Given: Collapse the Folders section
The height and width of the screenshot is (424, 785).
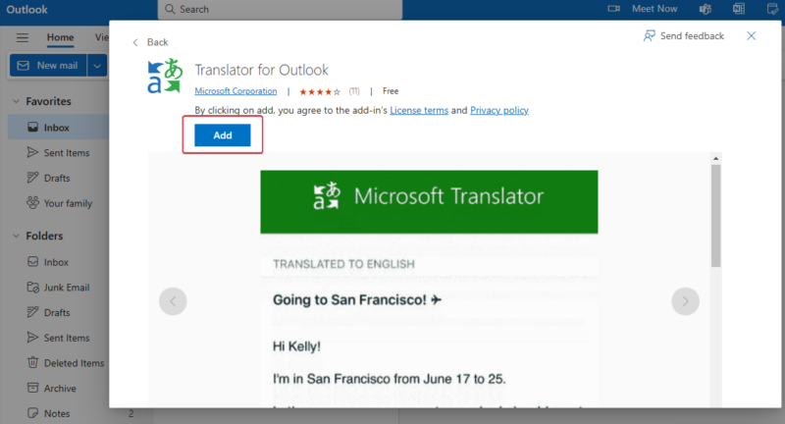Looking at the screenshot, I should point(16,236).
